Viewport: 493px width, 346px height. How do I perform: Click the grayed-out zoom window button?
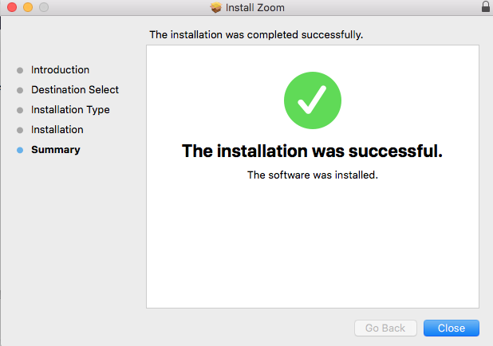[43, 8]
